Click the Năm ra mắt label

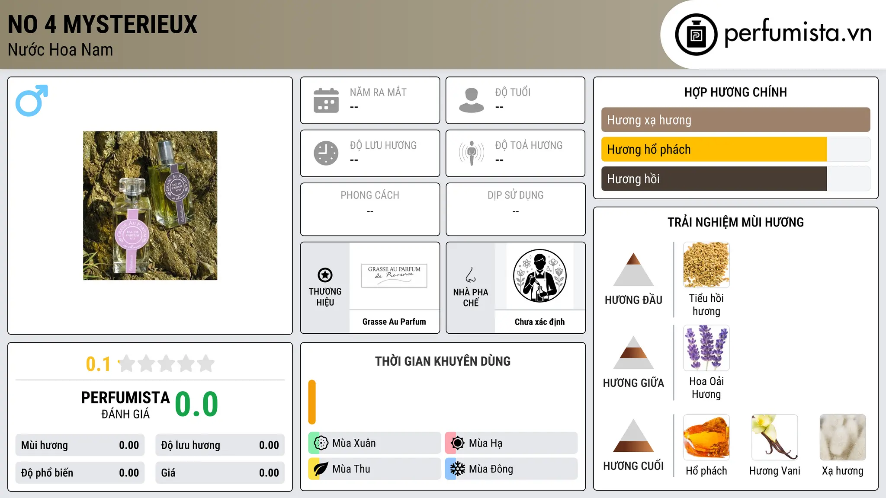coord(378,92)
